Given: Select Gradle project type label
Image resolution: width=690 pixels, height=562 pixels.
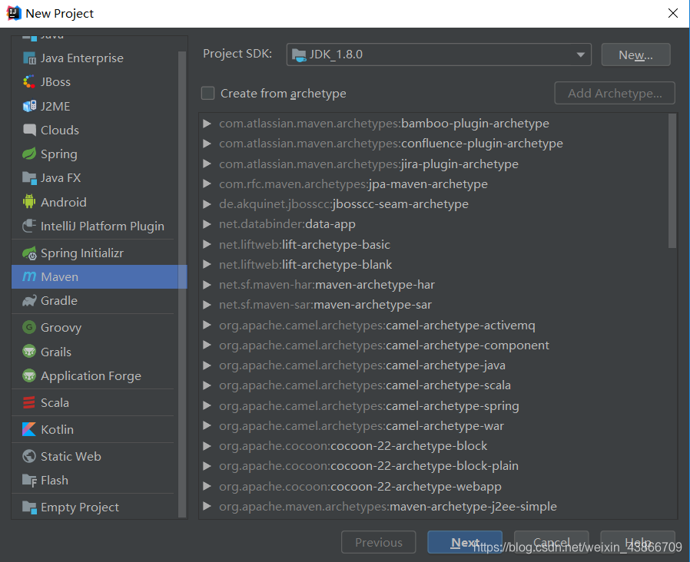Looking at the screenshot, I should point(59,301).
